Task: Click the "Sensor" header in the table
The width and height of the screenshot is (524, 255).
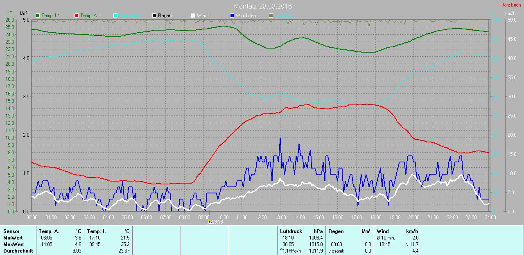Action: pos(11,231)
